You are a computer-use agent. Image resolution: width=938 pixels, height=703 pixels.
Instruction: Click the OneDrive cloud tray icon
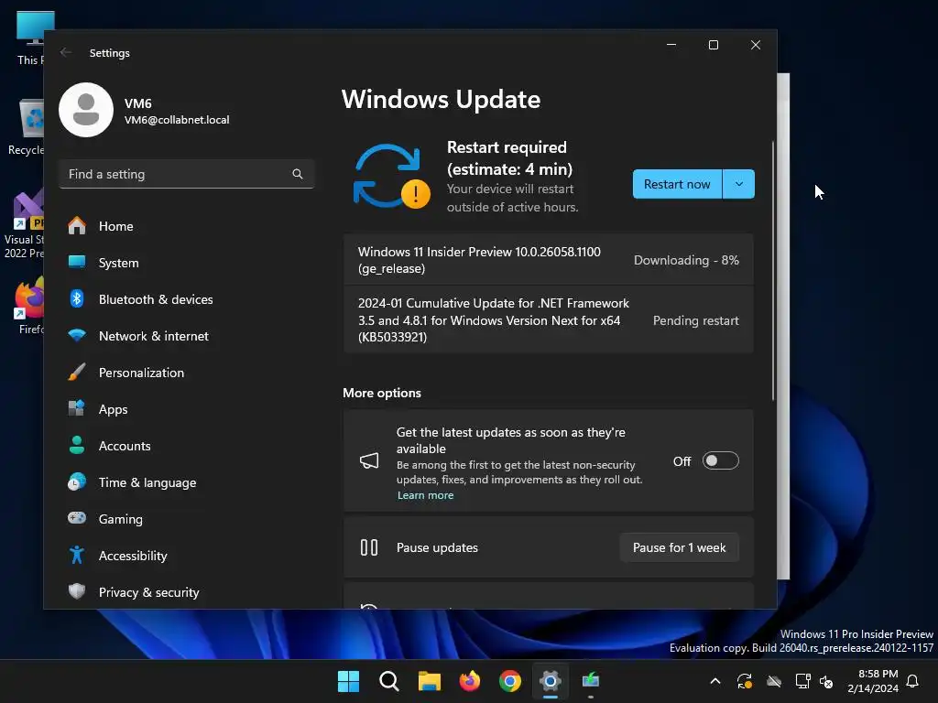pos(774,681)
